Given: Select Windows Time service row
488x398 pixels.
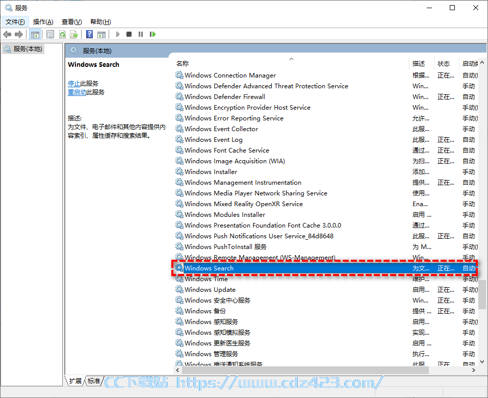Looking at the screenshot, I should 326,279.
